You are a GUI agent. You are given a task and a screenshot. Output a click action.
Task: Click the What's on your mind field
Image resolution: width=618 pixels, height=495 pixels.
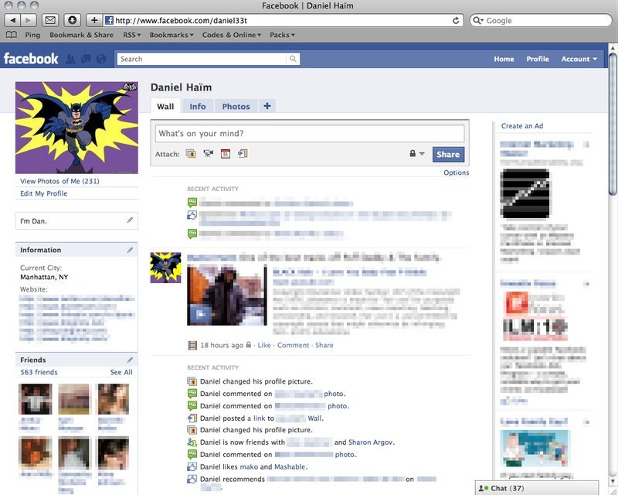pos(310,134)
